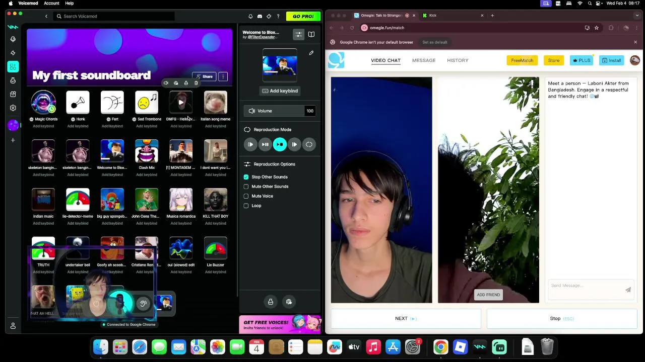645x362 pixels.
Task: Bookmark the page in Chrome with star icon
Action: (597, 28)
